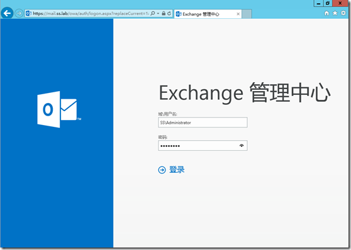This screenshot has height=250, width=351.
Task: Restore the browser window size
Action: coord(328,3)
